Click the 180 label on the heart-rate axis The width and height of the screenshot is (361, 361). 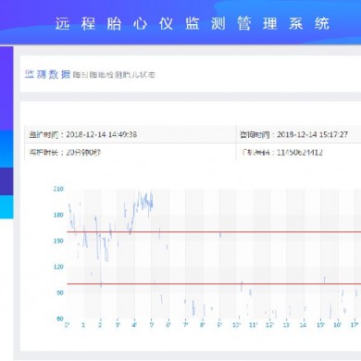[58, 215]
